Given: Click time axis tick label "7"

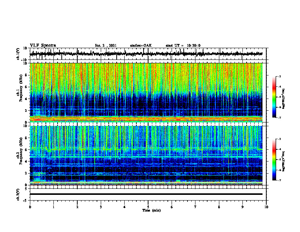Looking at the screenshot, I should [195, 207].
